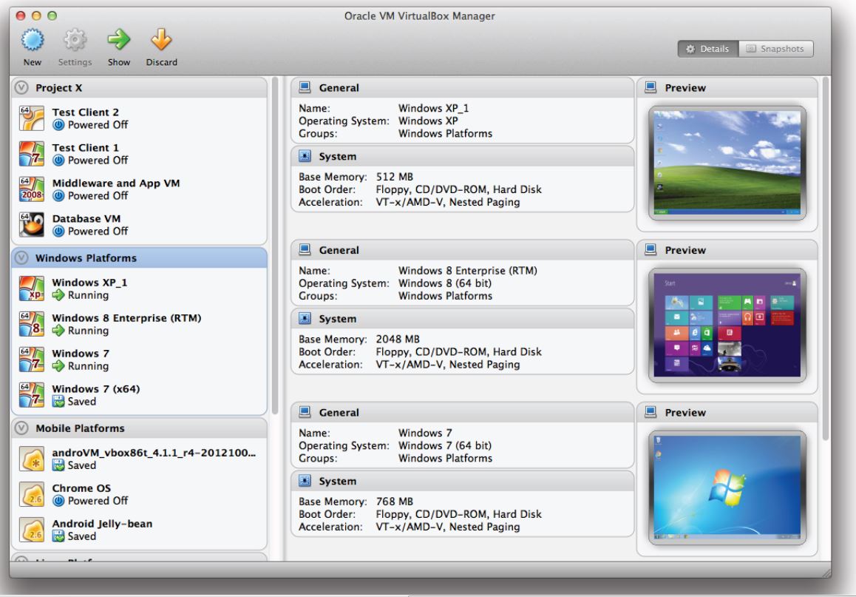Click the Powered Off icon under Chrome OS
The width and height of the screenshot is (856, 597).
tap(58, 501)
